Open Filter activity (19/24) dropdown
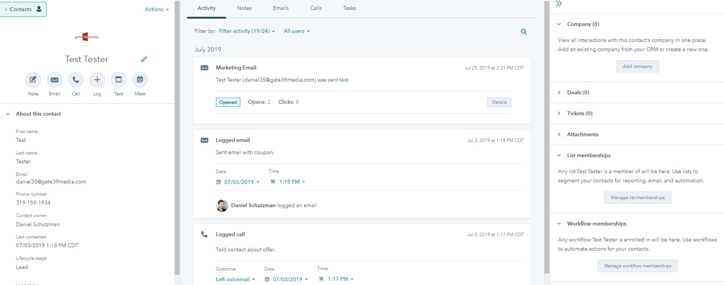The width and height of the screenshot is (724, 285). pos(247,31)
